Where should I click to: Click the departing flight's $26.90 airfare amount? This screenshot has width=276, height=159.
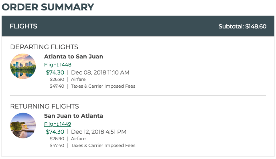57,79
